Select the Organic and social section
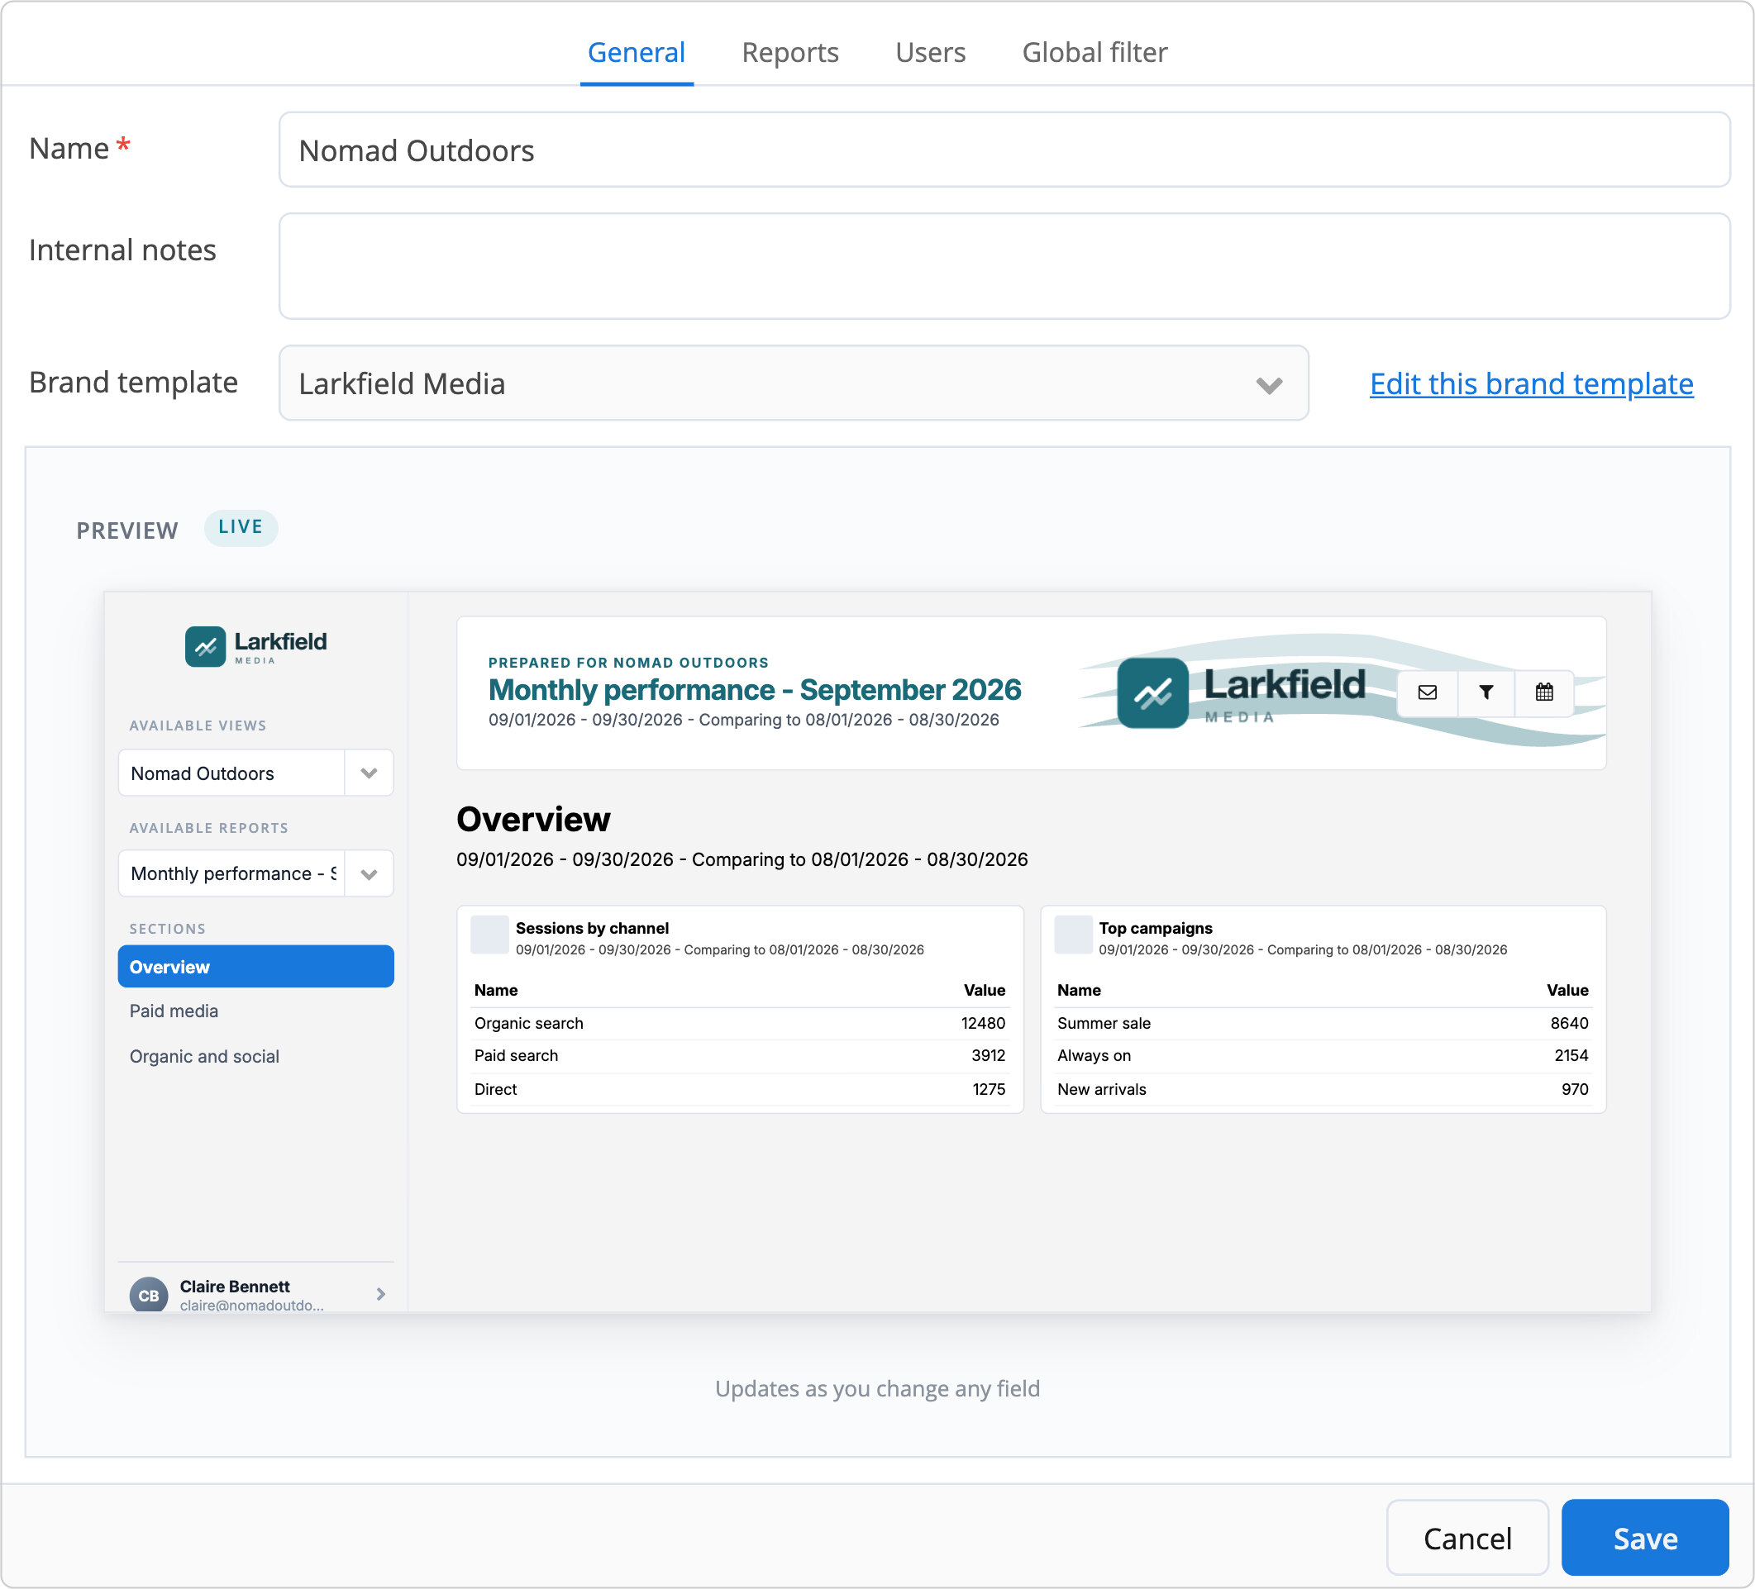 (256, 1056)
